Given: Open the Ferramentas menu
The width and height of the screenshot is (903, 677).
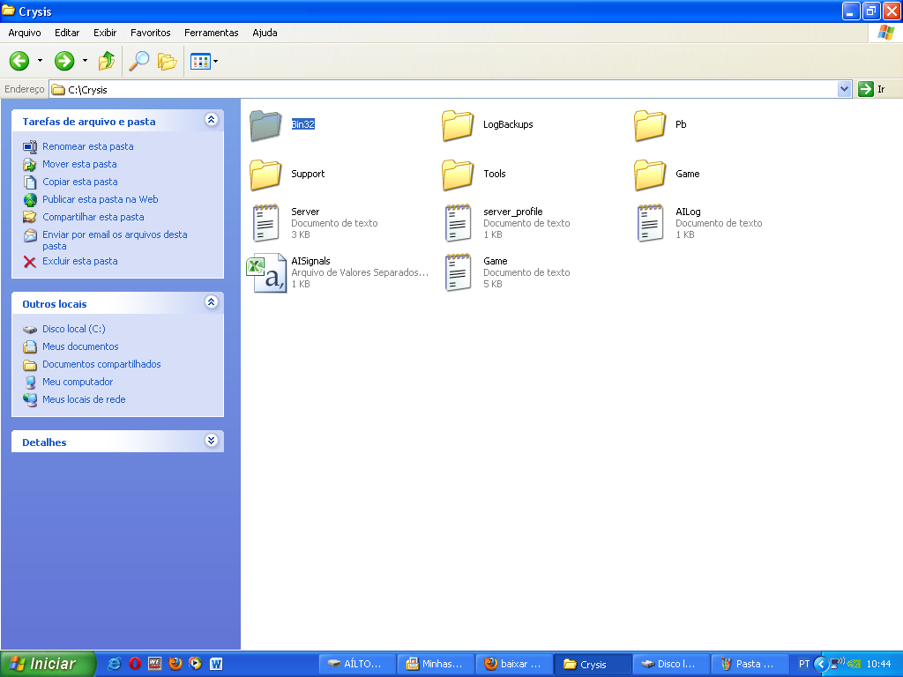Looking at the screenshot, I should 212,33.
